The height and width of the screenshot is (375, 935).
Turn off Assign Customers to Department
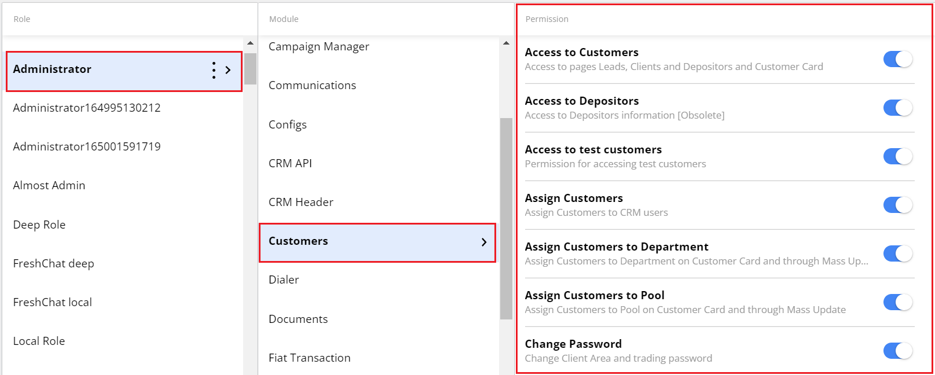click(897, 253)
